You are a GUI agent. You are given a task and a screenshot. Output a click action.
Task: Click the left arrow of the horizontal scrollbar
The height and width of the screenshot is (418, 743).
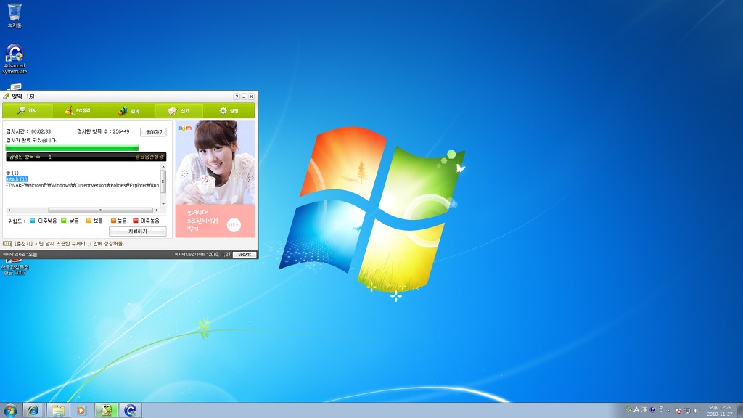coord(9,210)
